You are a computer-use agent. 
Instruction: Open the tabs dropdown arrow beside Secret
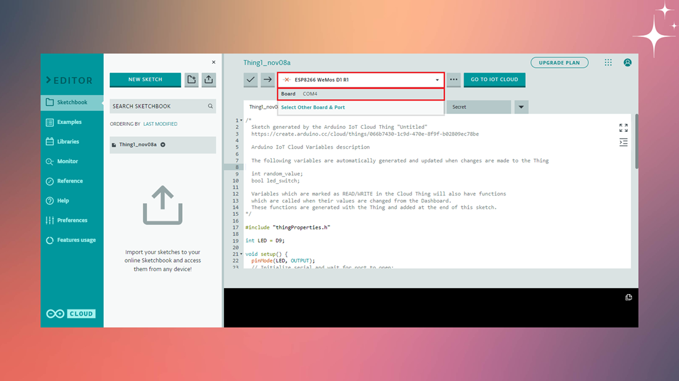521,107
